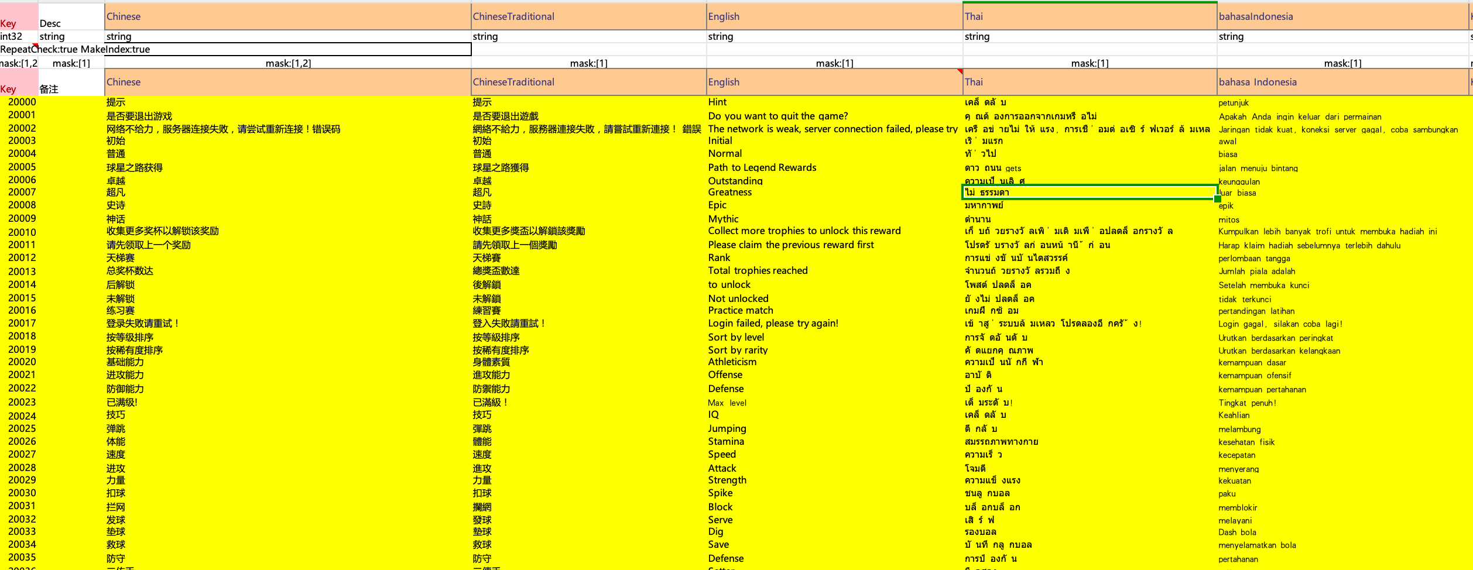
Task: Click the Indonesian cell 'Tingkat penuh!'
Action: click(1343, 403)
